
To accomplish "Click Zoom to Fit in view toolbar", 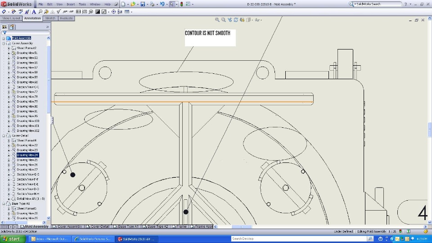I will click(217, 20).
